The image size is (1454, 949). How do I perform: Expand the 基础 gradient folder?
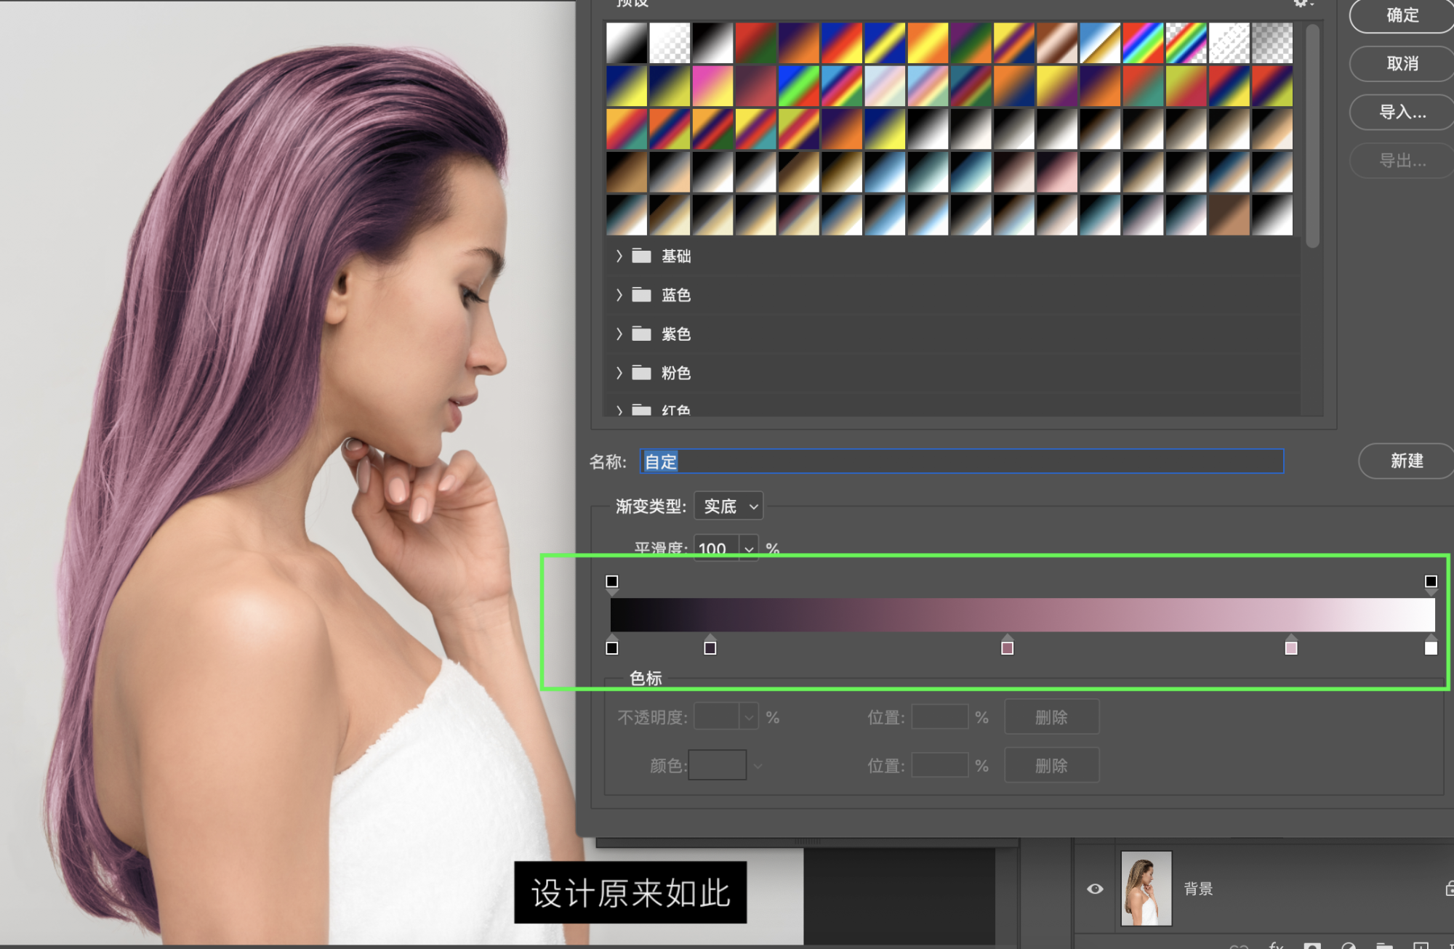(x=619, y=256)
